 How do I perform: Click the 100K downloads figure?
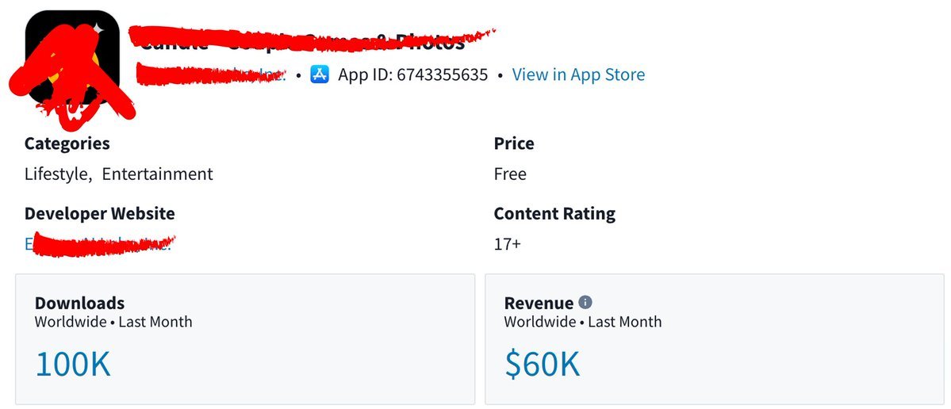(x=73, y=364)
